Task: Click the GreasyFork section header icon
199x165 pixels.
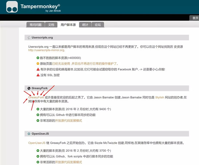Action: click(x=29, y=88)
